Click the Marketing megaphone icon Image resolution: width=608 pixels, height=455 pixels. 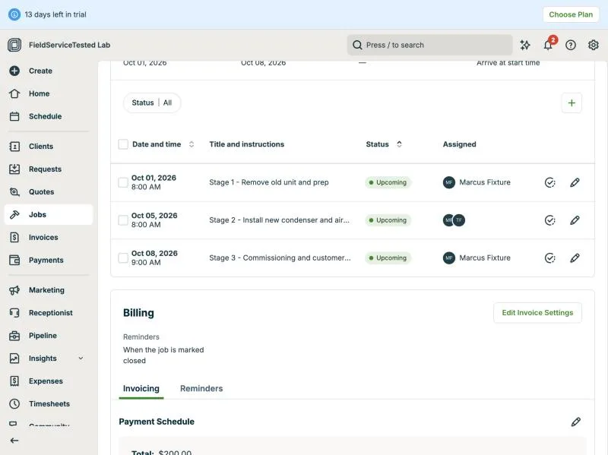coord(14,290)
